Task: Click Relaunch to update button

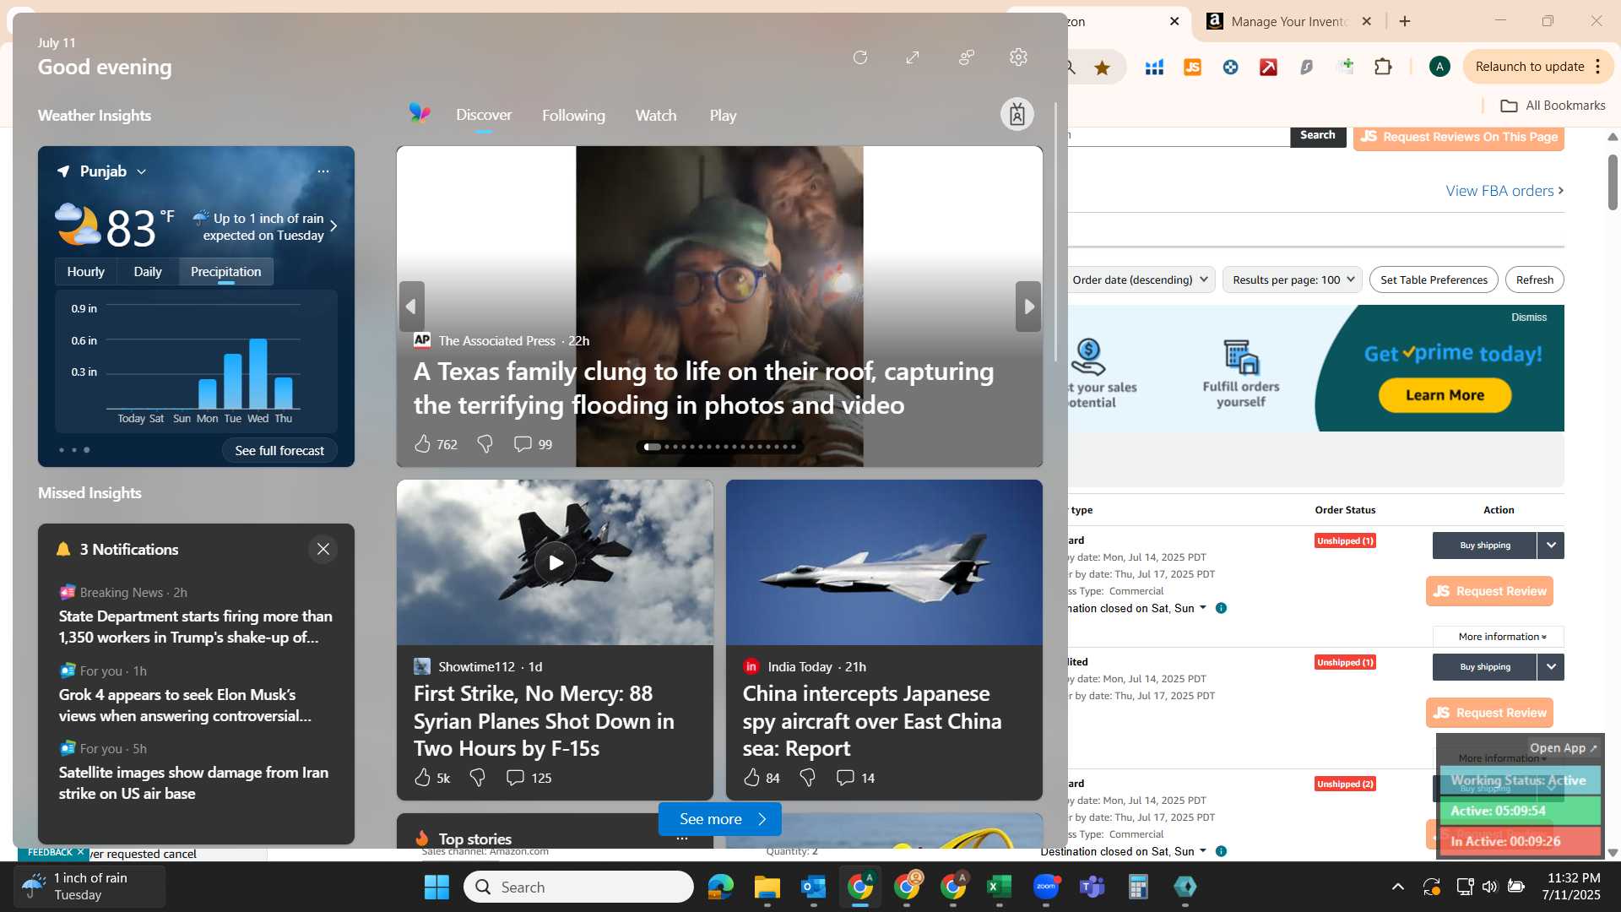Action: coord(1529,67)
